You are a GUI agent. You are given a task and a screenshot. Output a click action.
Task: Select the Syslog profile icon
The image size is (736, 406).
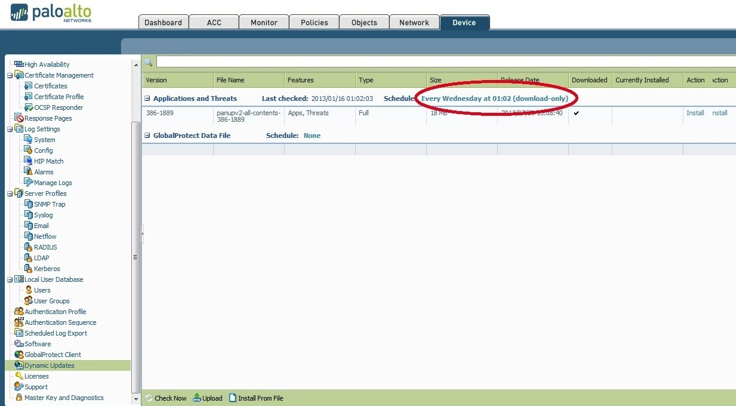click(x=28, y=215)
